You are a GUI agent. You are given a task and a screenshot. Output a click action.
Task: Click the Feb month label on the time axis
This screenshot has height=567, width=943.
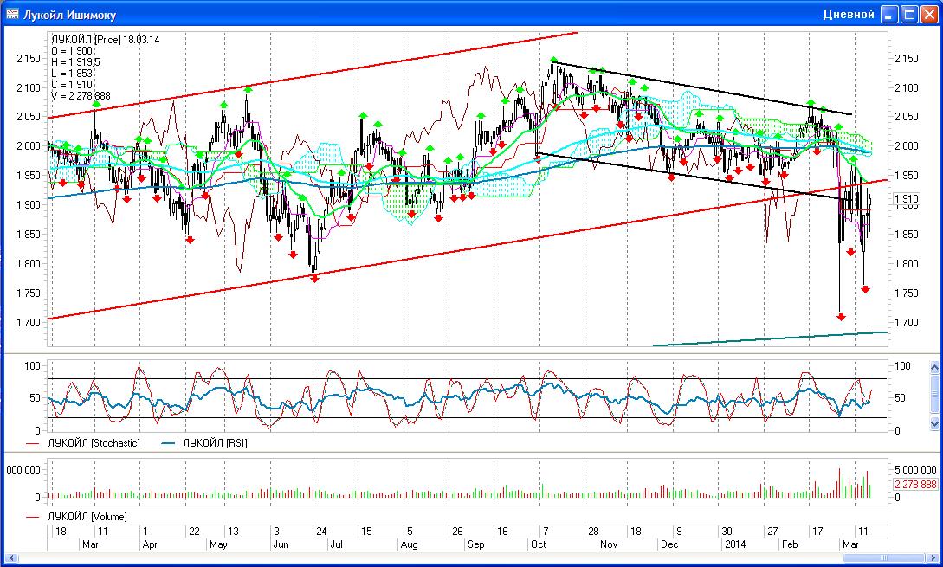click(790, 544)
